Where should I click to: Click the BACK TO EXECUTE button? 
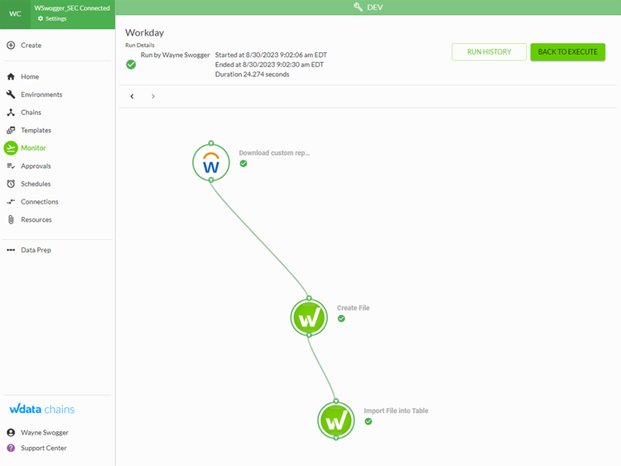(x=567, y=52)
